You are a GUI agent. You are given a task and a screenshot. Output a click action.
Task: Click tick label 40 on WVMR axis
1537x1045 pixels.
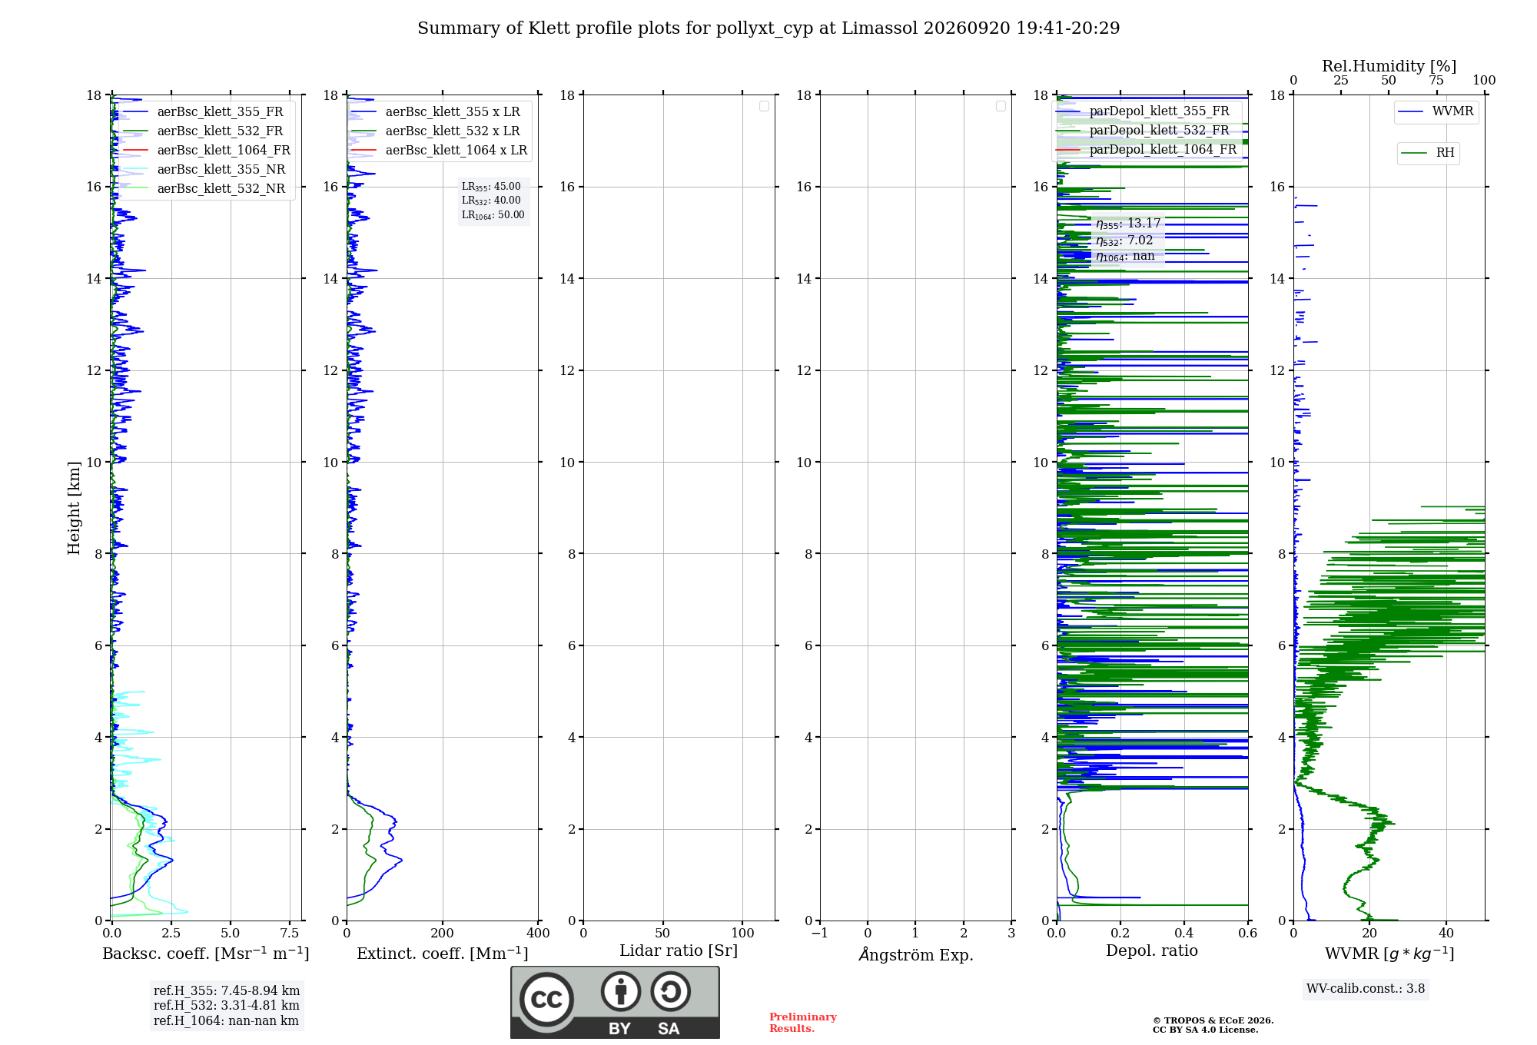[x=1446, y=934]
